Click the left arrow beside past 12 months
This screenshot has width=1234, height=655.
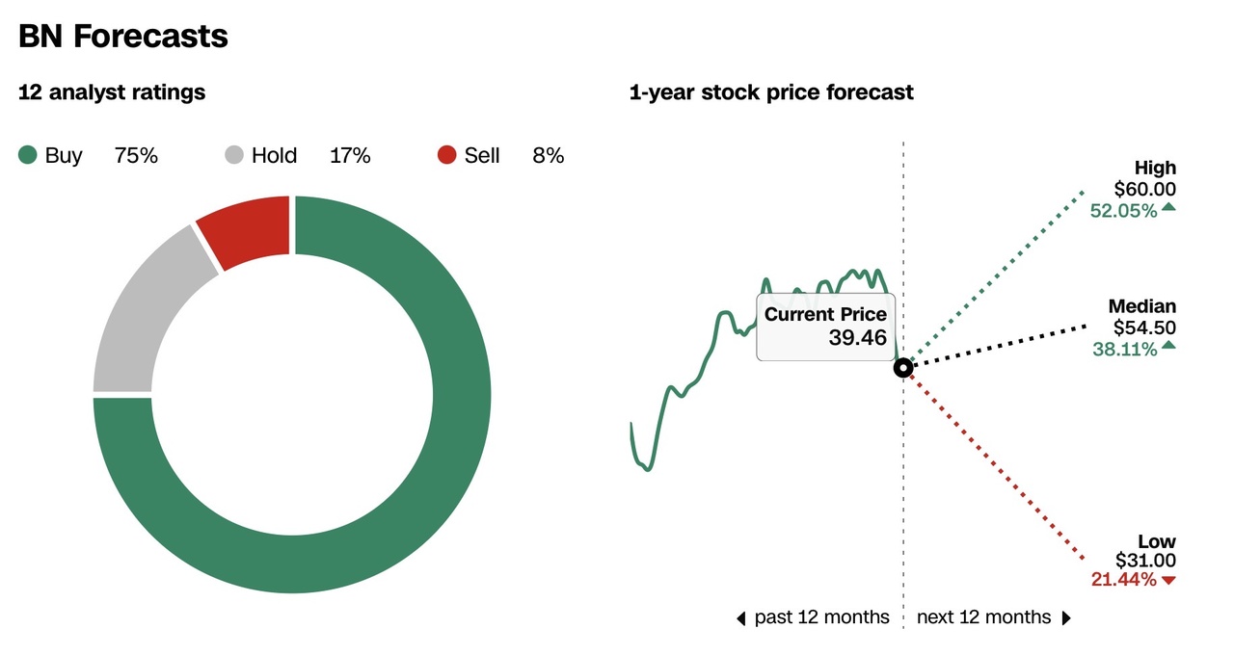pos(740,617)
